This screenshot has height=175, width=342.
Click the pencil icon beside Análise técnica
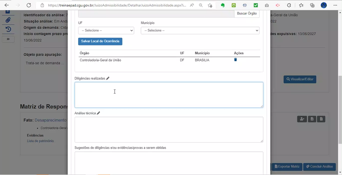point(98,113)
